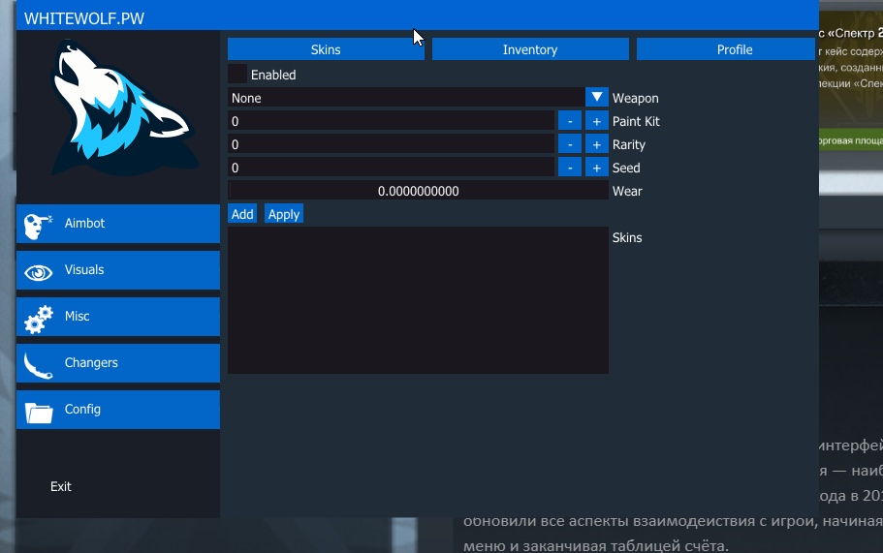Click the Paint Kit input field
883x553 pixels.
point(392,121)
